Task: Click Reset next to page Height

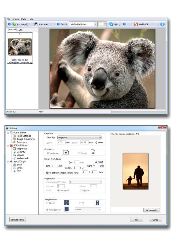Action: pyautogui.click(x=99, y=143)
